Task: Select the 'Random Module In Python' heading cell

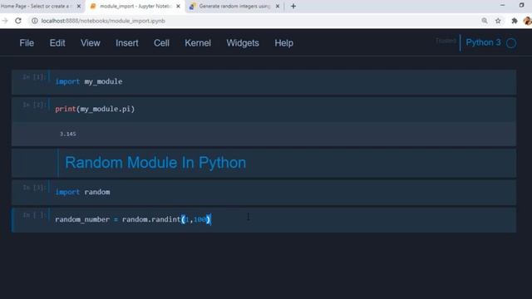Action: click(x=264, y=163)
